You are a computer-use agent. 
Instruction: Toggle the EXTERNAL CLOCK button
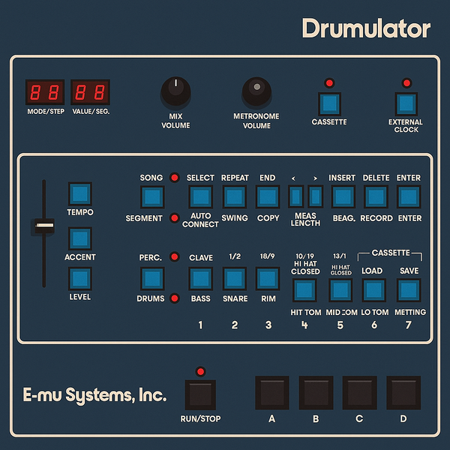[406, 103]
